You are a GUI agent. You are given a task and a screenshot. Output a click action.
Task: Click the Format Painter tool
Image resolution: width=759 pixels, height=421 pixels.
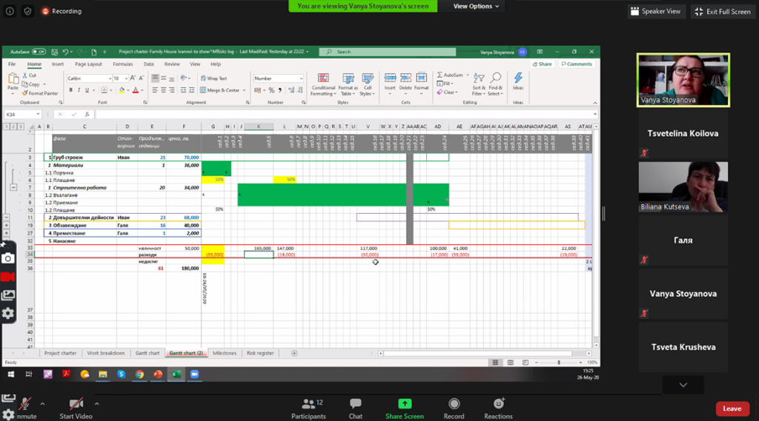coord(40,93)
